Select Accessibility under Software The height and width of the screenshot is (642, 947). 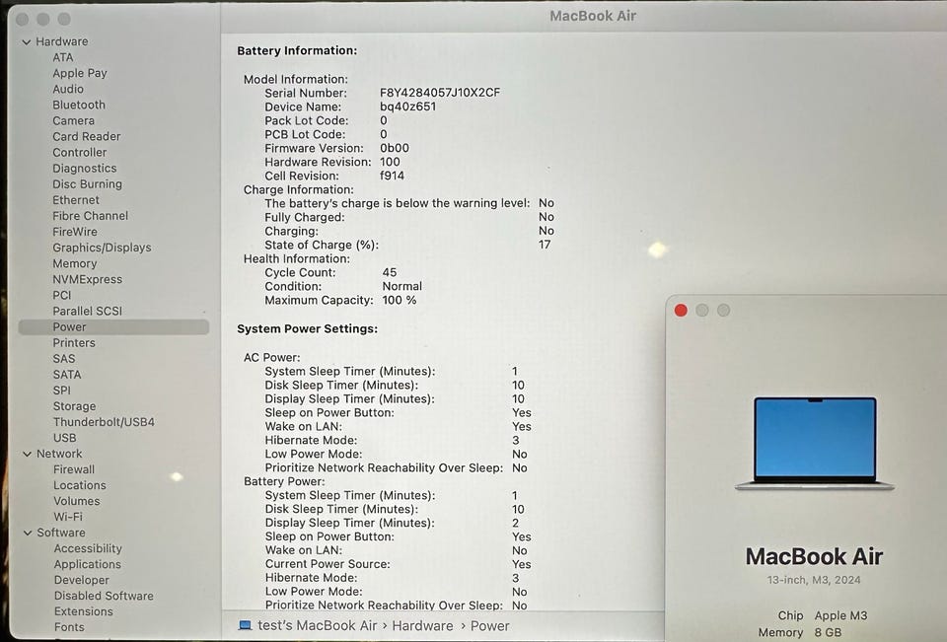coord(88,548)
